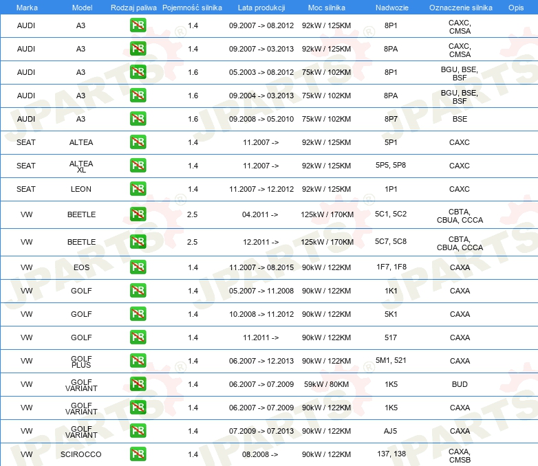Viewport: 538px width, 466px height.
Task: Click the fuel icon in the Golf Variant BUD row
Action: point(138,384)
